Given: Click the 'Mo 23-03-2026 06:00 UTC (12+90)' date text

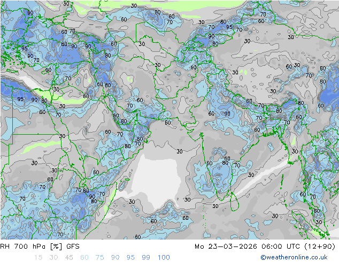Looking at the screenshot, I should pyautogui.click(x=265, y=246).
